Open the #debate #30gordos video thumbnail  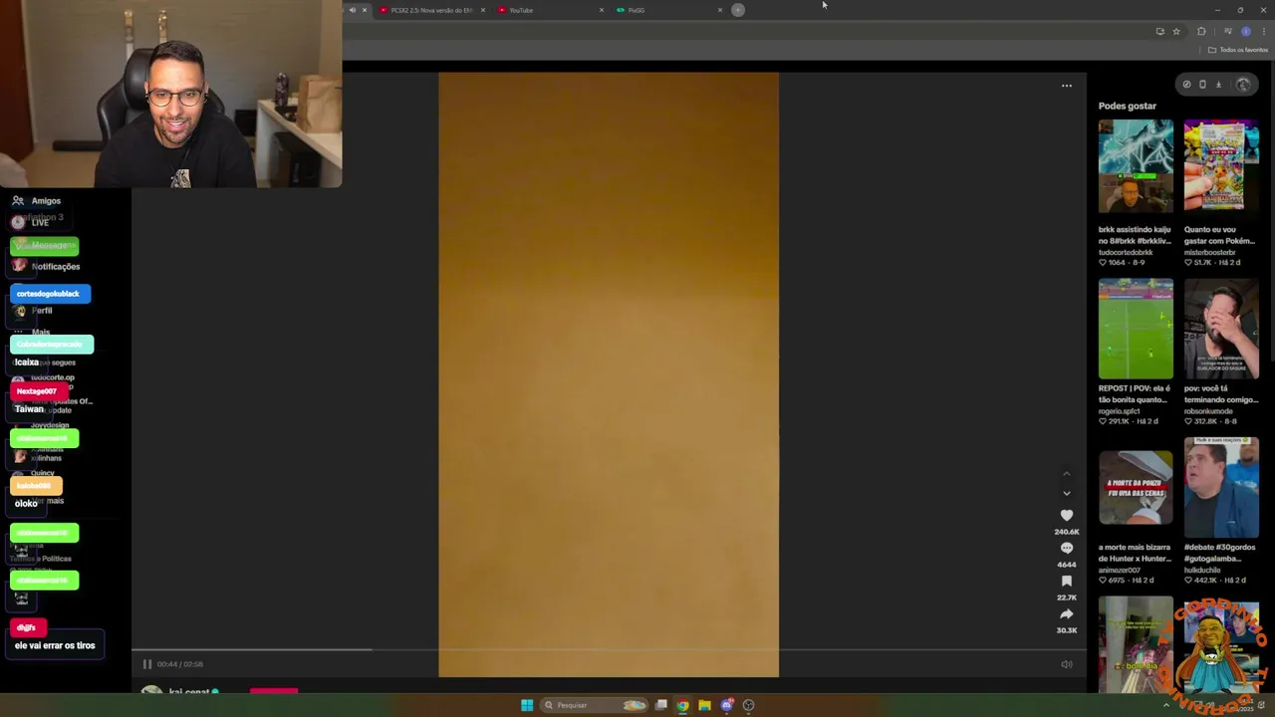click(x=1221, y=487)
